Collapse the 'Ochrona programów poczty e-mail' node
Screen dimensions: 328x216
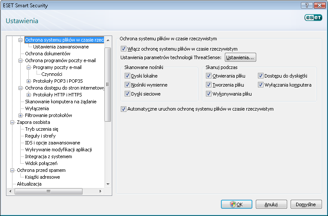[20, 60]
